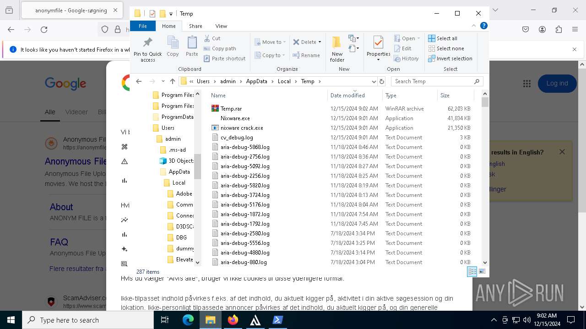Click Local in the address breadcrumb
586x329 pixels.
[x=284, y=81]
